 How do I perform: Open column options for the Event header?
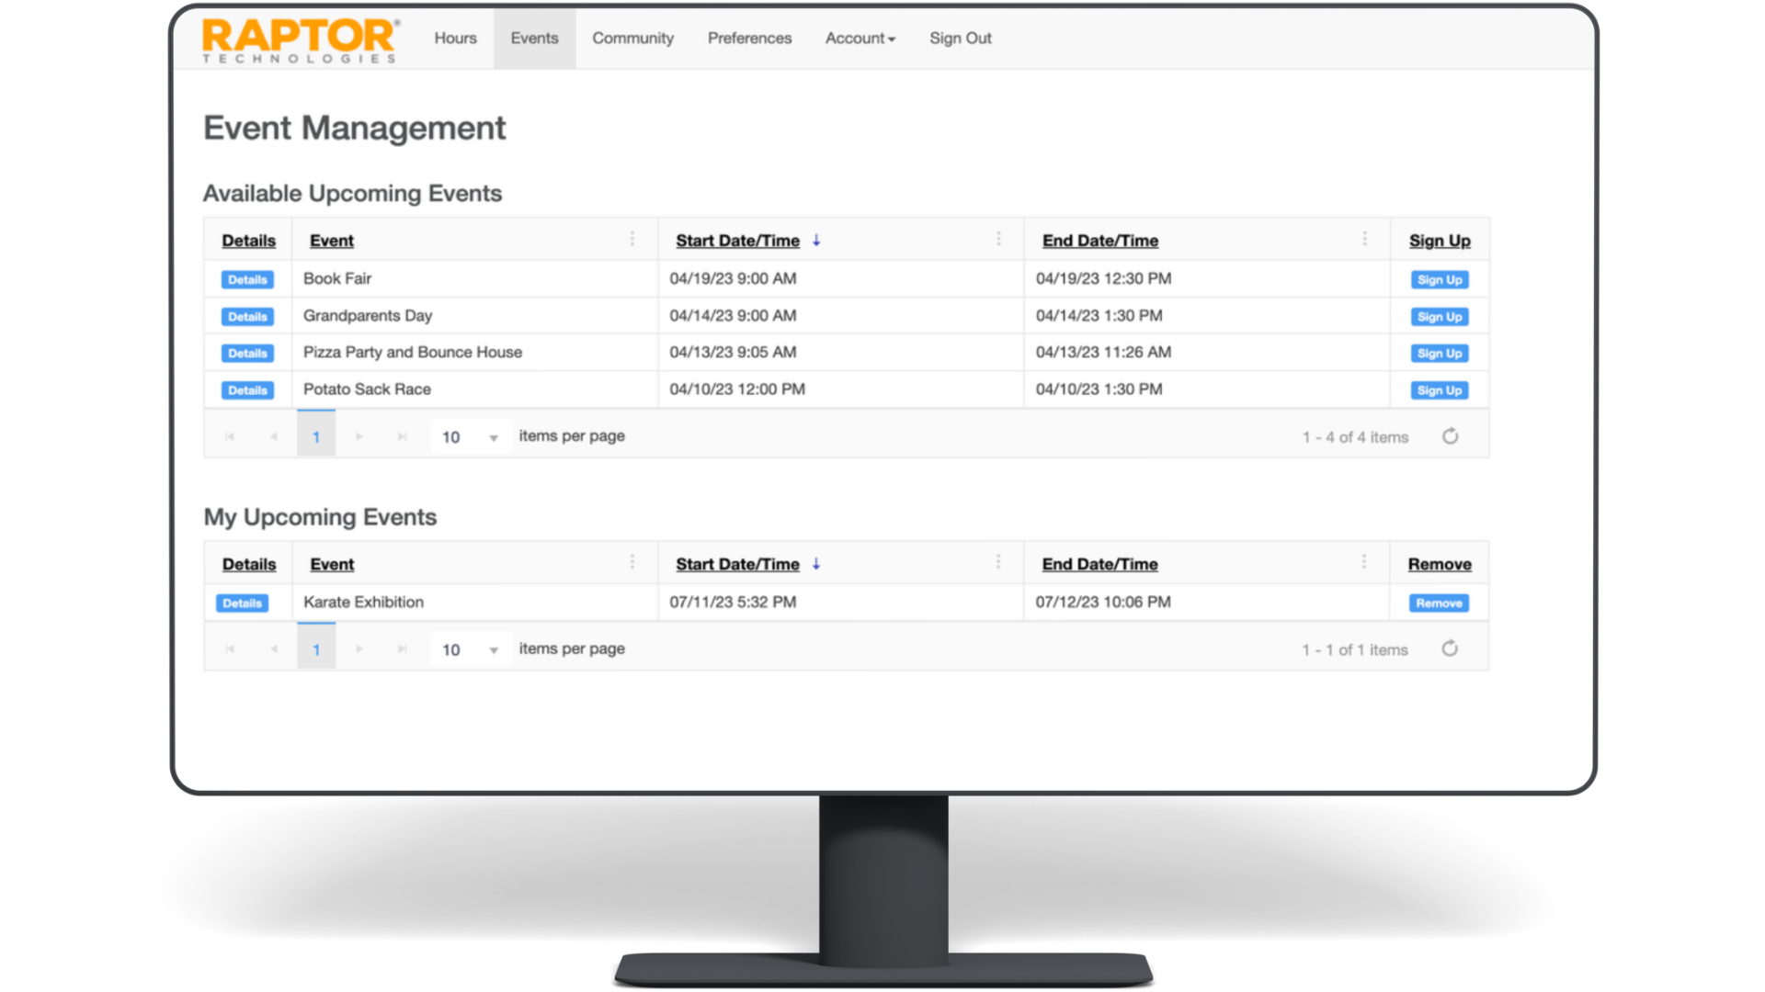632,239
